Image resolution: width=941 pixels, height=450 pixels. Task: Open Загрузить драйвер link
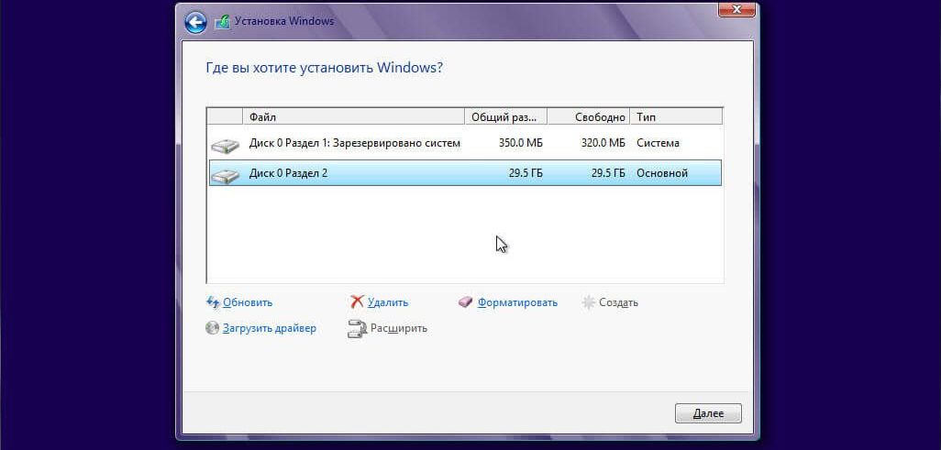pos(270,328)
